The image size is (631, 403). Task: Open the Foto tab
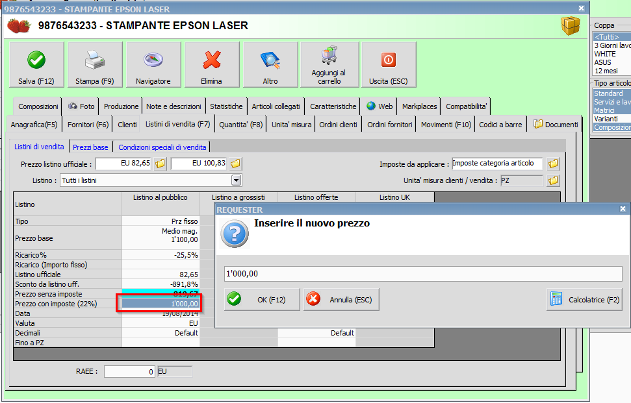[x=81, y=106]
